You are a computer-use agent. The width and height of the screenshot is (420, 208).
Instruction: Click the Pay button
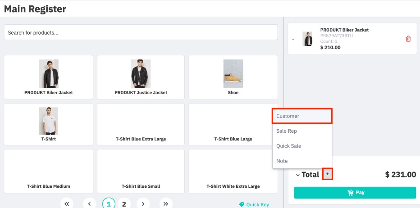click(355, 193)
